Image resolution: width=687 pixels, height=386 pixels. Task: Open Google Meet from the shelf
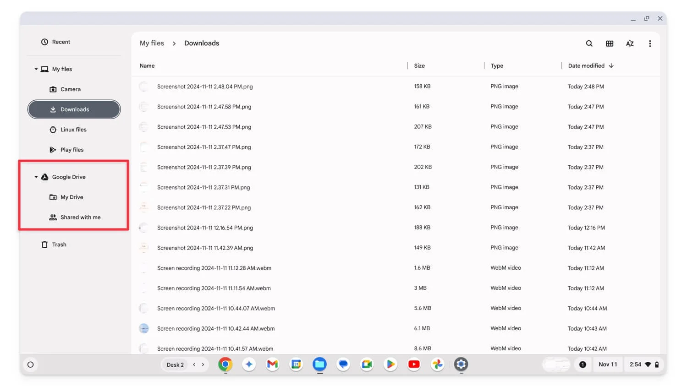tap(367, 364)
